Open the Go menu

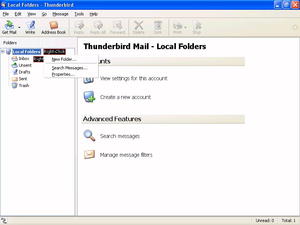click(x=44, y=14)
